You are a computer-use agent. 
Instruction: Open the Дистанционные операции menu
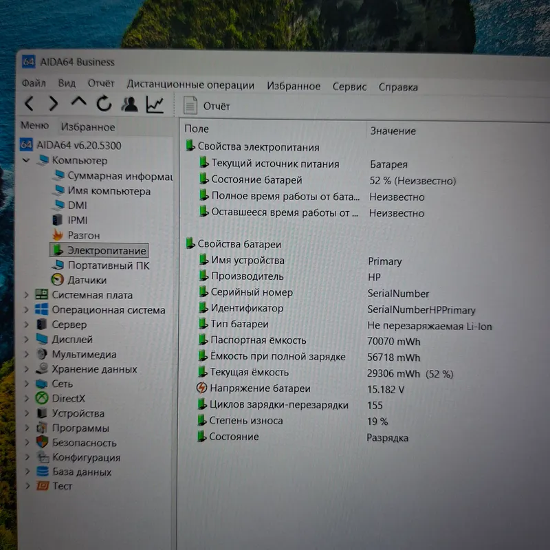point(190,85)
